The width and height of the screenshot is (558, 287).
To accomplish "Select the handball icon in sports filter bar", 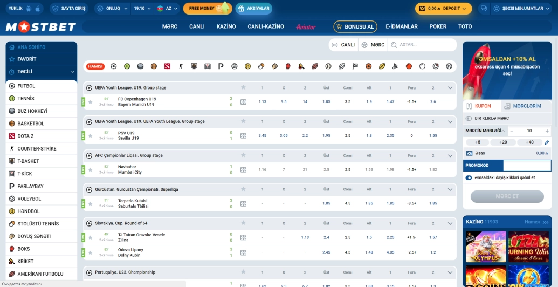I will point(247,66).
